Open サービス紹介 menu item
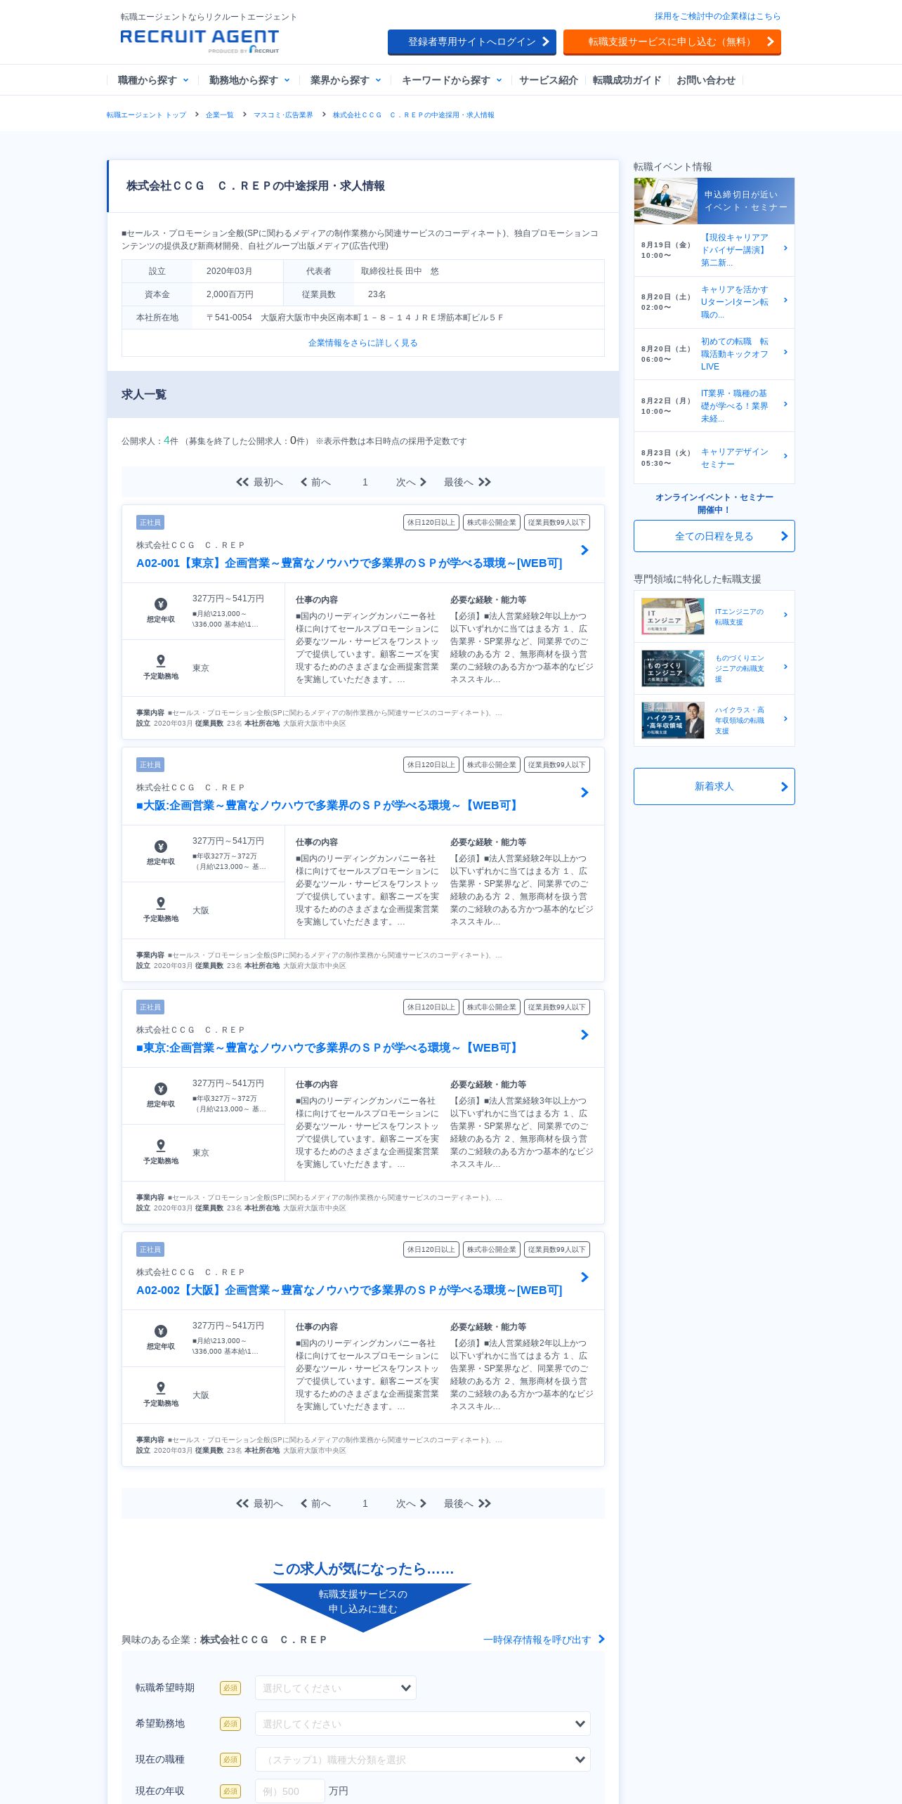This screenshot has height=1804, width=902. (x=548, y=80)
